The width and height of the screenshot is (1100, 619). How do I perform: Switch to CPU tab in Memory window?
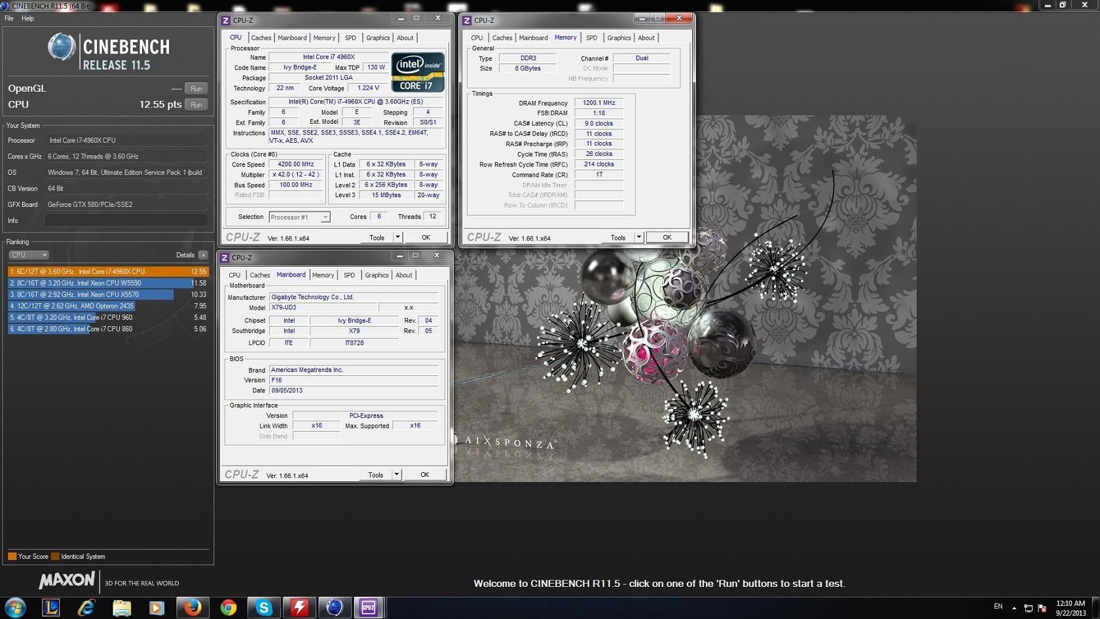[477, 38]
